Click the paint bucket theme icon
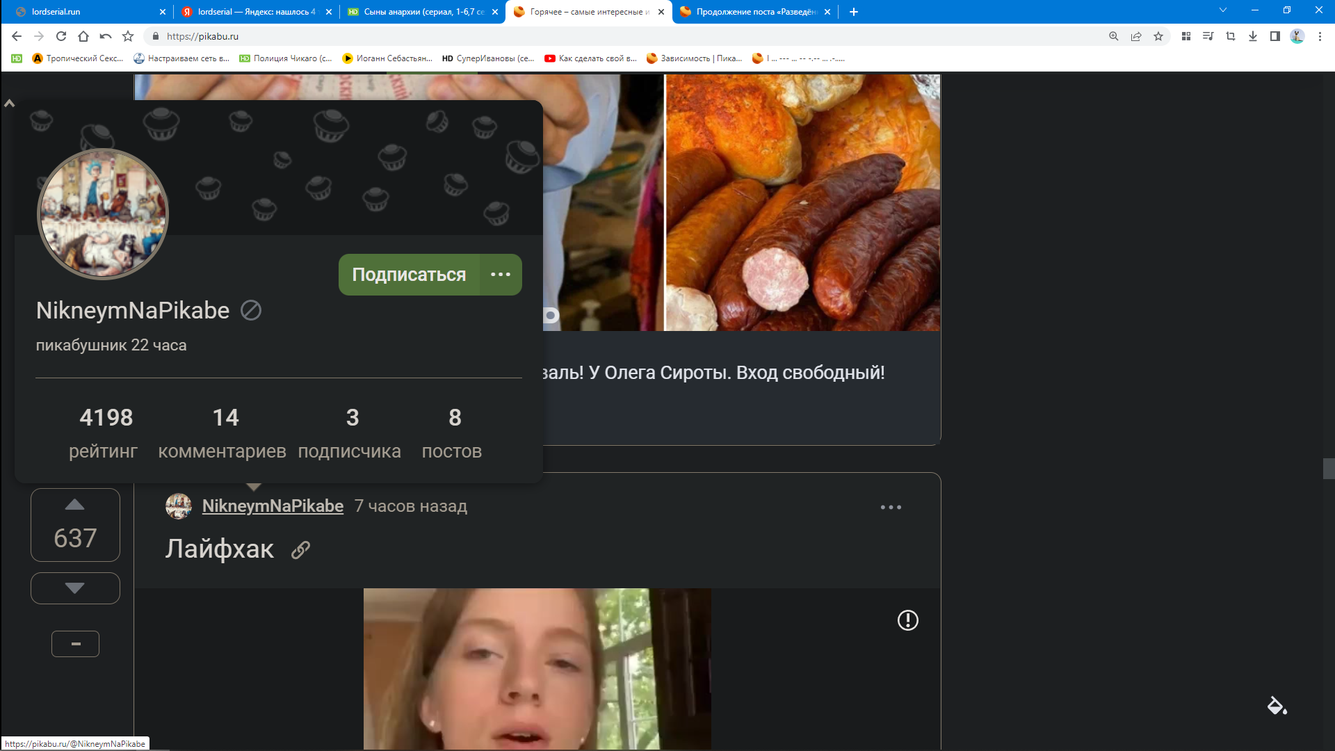Viewport: 1335px width, 751px height. tap(1277, 706)
